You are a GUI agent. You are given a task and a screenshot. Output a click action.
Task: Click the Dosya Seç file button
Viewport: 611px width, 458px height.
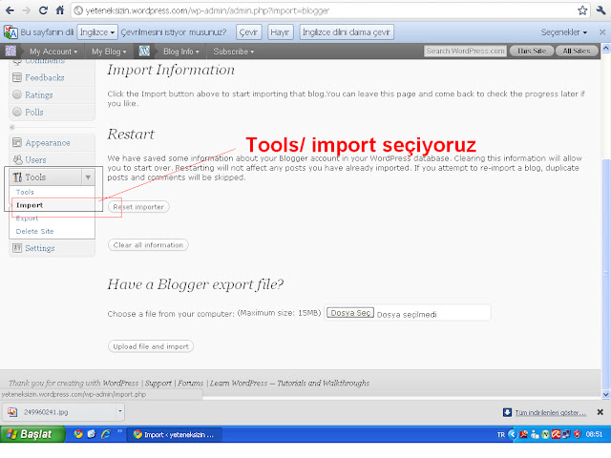click(350, 313)
